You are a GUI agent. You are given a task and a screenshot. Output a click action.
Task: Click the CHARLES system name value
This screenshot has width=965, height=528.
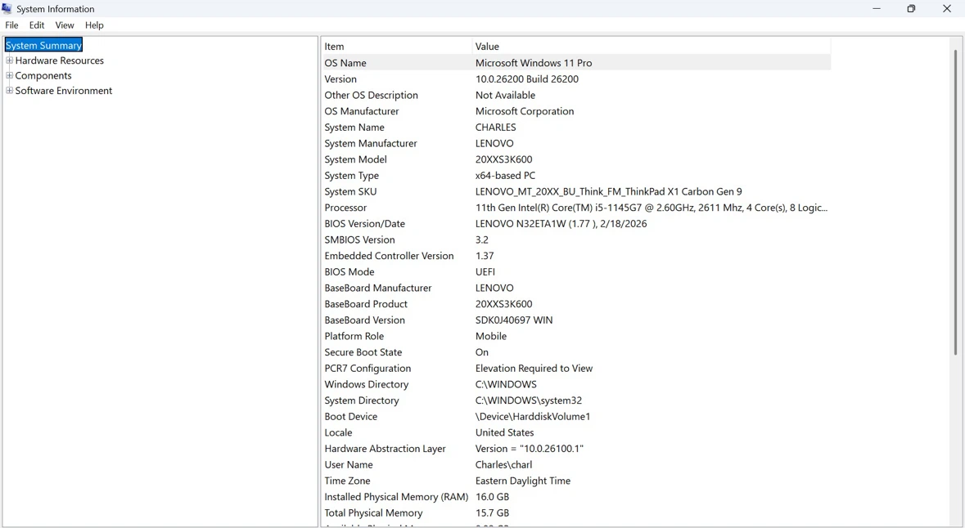(x=495, y=128)
